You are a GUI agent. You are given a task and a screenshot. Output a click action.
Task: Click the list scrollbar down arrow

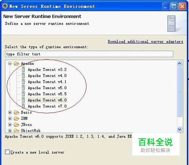(180, 129)
